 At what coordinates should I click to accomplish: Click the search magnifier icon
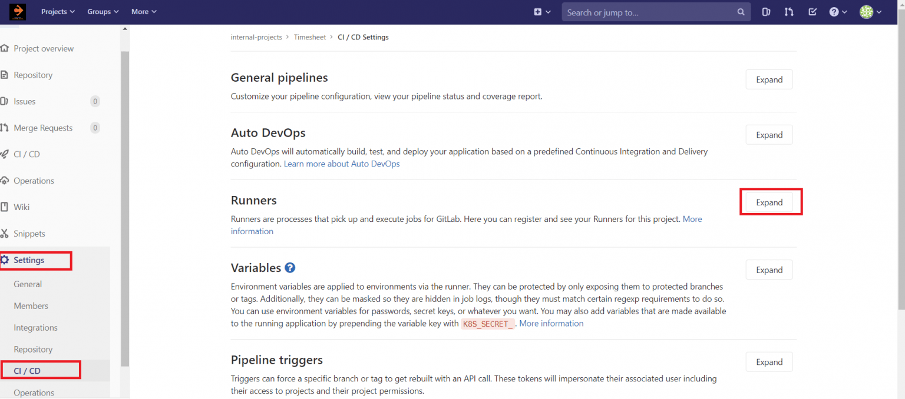(x=741, y=12)
